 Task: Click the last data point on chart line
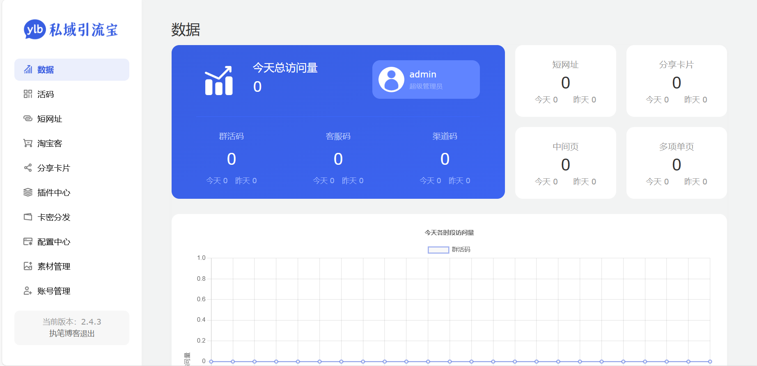pos(710,361)
